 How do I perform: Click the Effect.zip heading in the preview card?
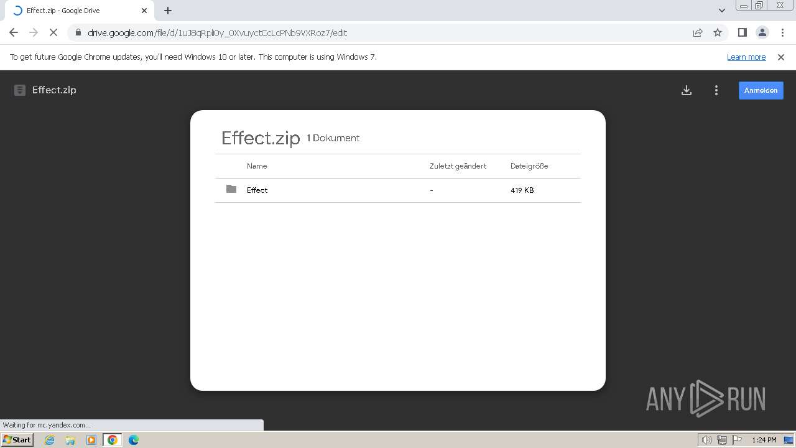tap(261, 138)
